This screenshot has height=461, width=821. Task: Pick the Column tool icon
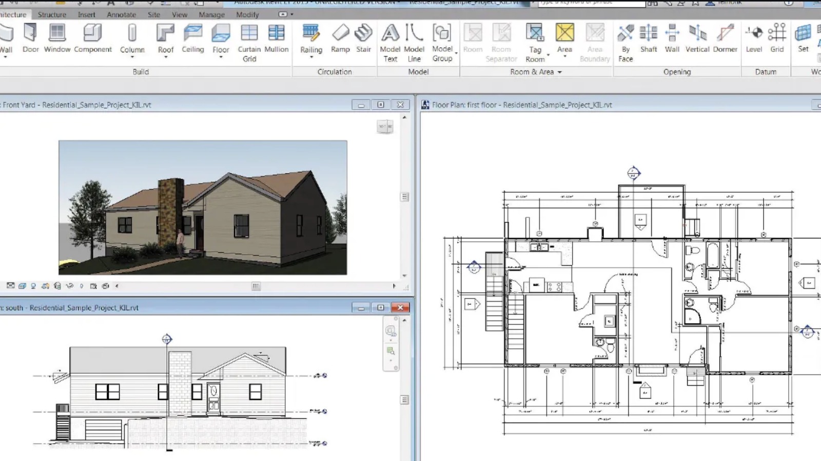coord(132,33)
